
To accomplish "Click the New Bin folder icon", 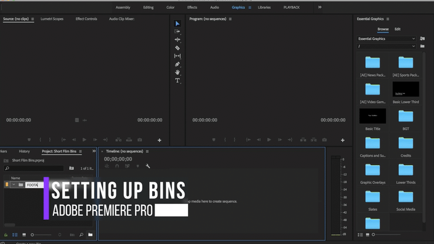I will tap(90, 235).
